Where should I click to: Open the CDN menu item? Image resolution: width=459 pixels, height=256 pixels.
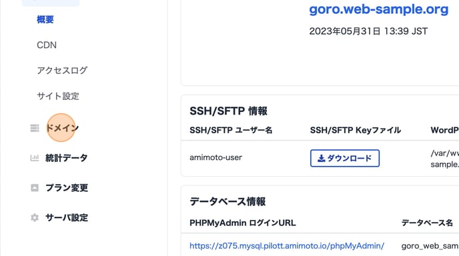pyautogui.click(x=47, y=45)
